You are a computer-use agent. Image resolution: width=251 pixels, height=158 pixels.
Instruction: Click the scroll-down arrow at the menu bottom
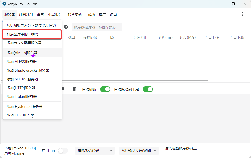pos(32,117)
